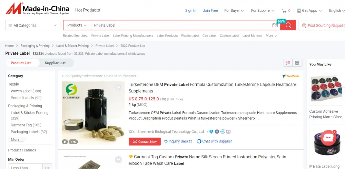Switch to Supplier List tab
Screen dimensions: 345x169
click(x=55, y=63)
